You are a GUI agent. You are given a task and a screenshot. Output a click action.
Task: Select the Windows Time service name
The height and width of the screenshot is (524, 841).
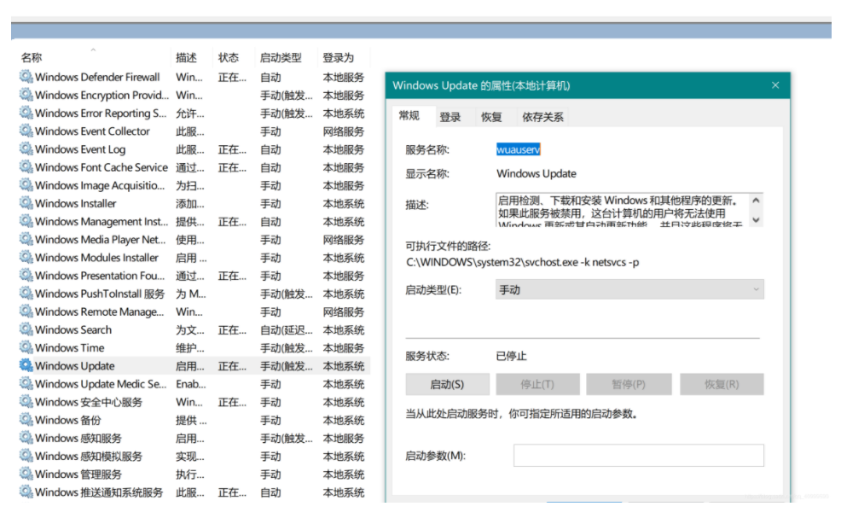tap(70, 348)
